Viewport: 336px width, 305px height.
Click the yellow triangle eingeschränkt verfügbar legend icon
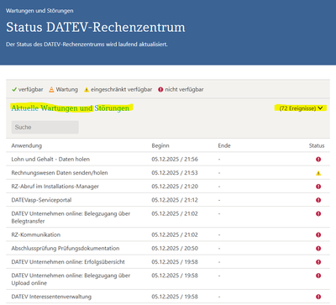click(x=87, y=90)
